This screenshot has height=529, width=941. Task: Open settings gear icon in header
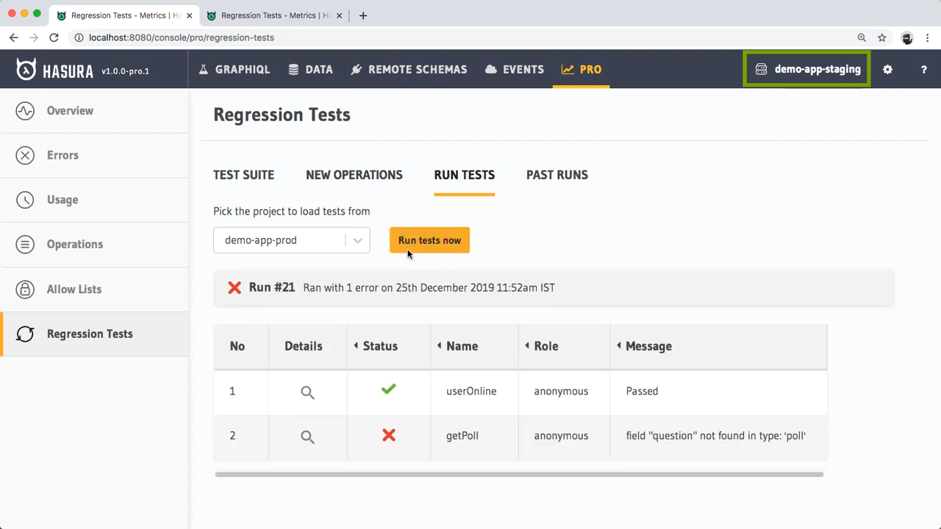[887, 69]
